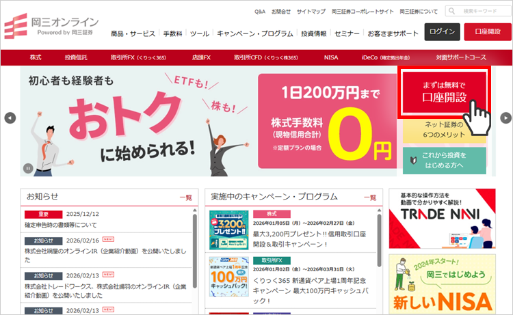
Task: Click the Okasan Online logo
Action: pyautogui.click(x=51, y=26)
